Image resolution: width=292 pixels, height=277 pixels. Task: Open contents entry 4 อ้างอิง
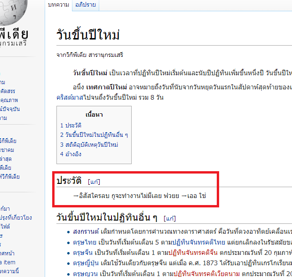tap(71, 154)
